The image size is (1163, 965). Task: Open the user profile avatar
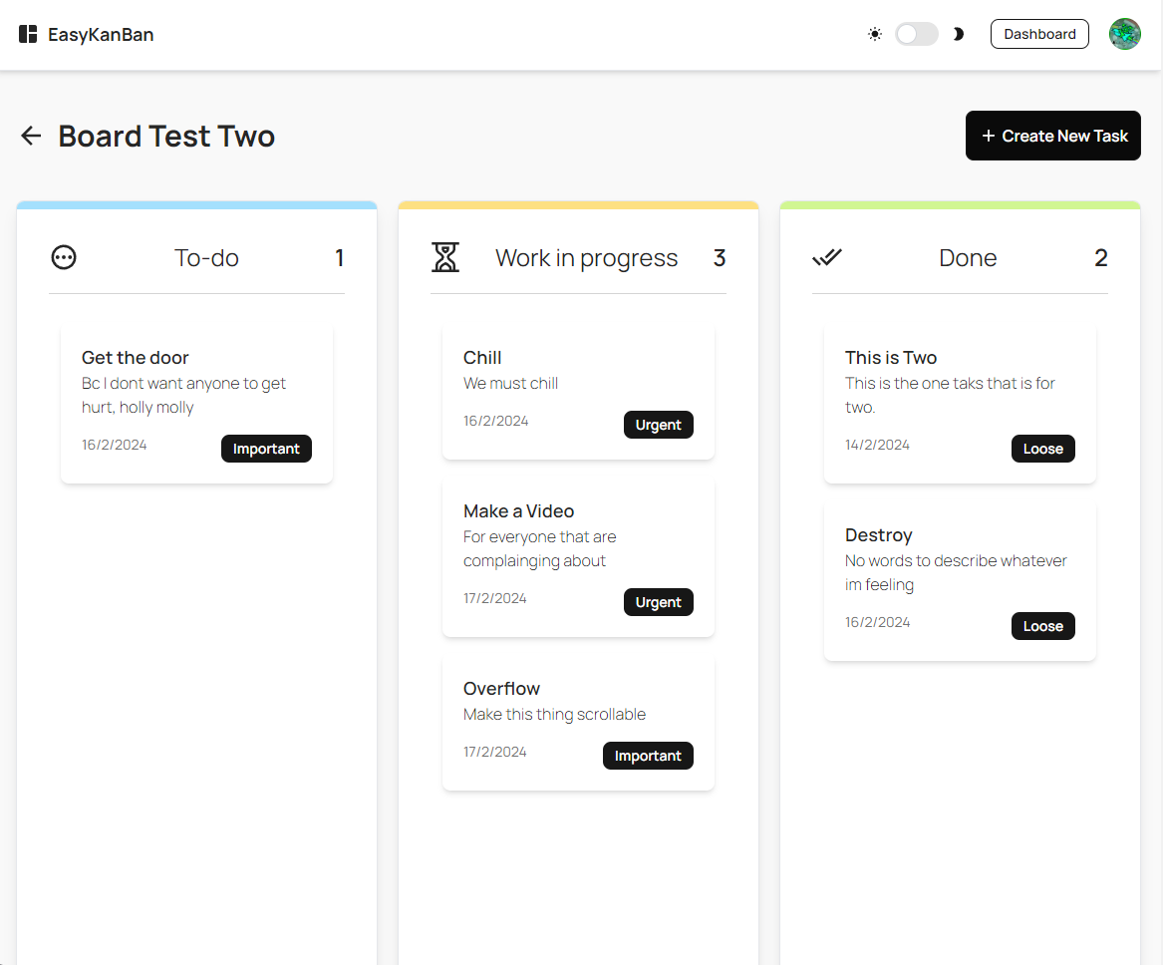pos(1125,34)
